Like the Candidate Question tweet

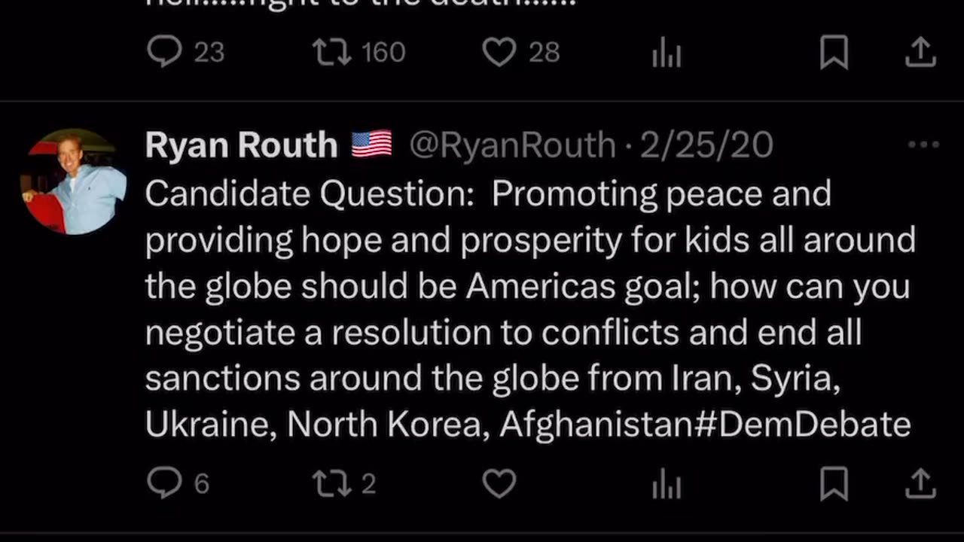pyautogui.click(x=499, y=483)
